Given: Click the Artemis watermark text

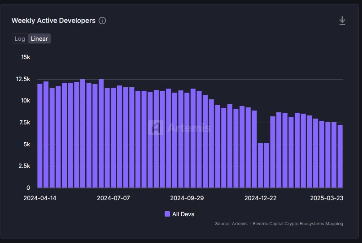Looking at the screenshot, I should 188,128.
